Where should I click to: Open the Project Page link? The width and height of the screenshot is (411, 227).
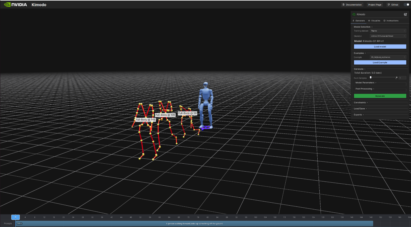click(375, 5)
